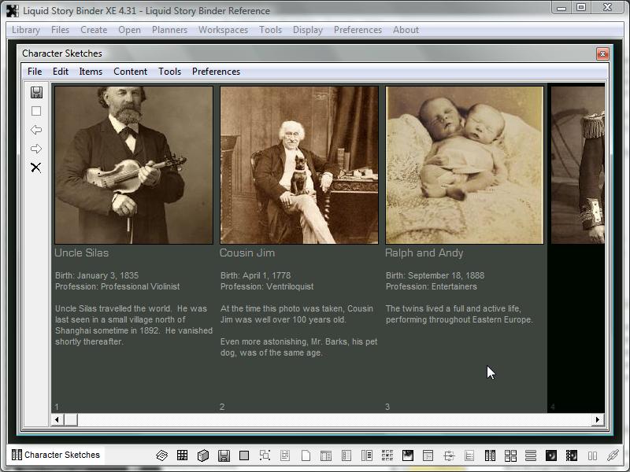630x472 pixels.
Task: Click the floppy disk save icon in sidebar
Action: [36, 92]
